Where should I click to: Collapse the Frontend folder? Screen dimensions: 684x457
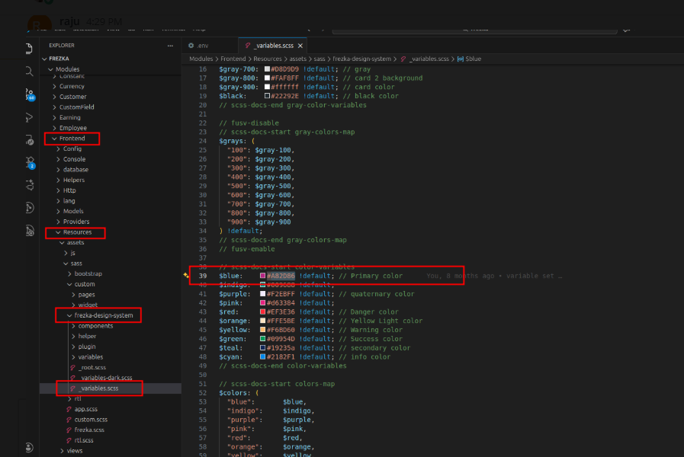click(x=54, y=139)
